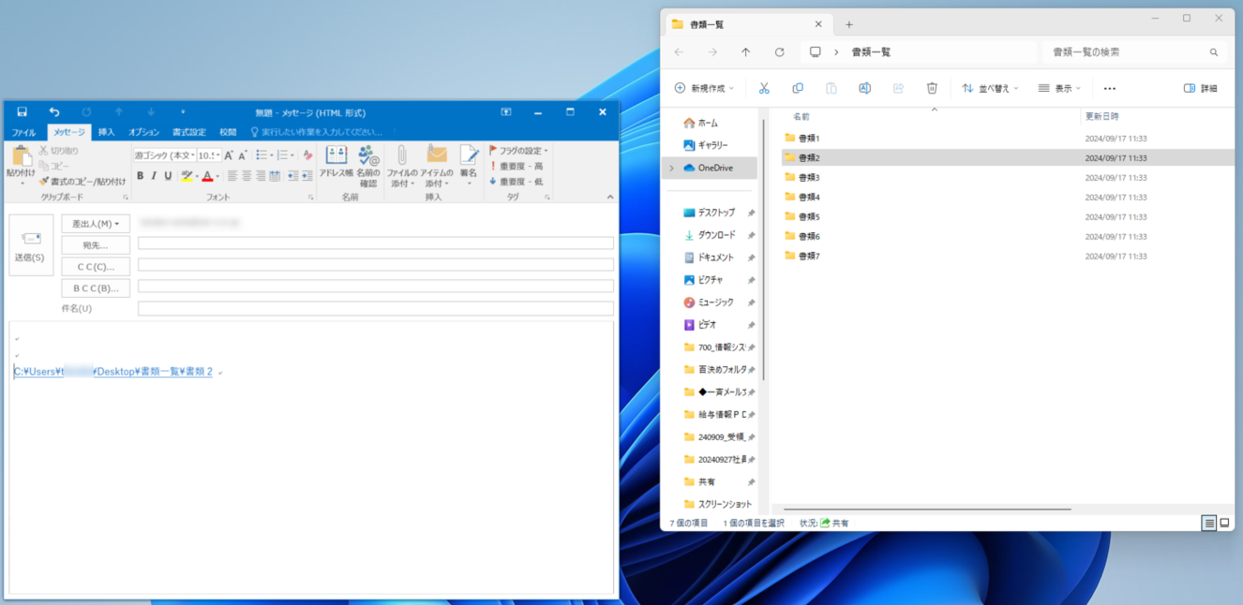Click the horizontal scrollbar in the file list

pyautogui.click(x=928, y=509)
